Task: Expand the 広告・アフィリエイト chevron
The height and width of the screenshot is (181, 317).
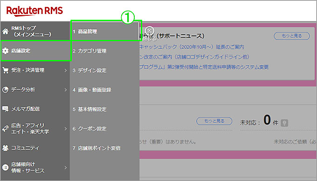Action: coord(66,128)
